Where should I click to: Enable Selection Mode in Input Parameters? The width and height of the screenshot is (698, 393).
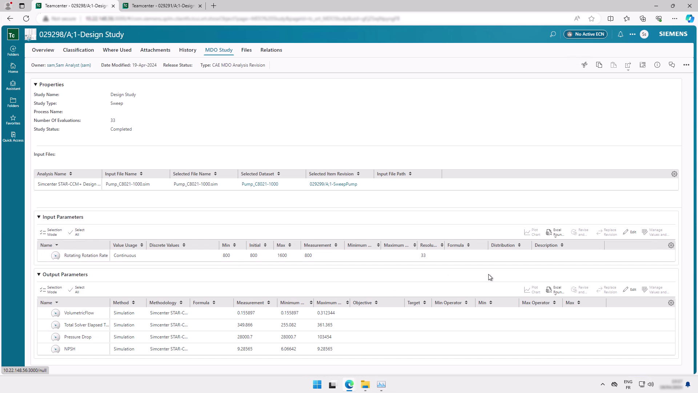51,232
